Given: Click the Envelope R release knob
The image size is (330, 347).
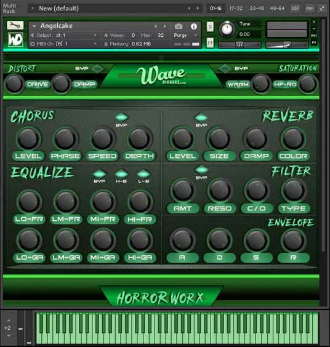Looking at the screenshot, I should 294,241.
